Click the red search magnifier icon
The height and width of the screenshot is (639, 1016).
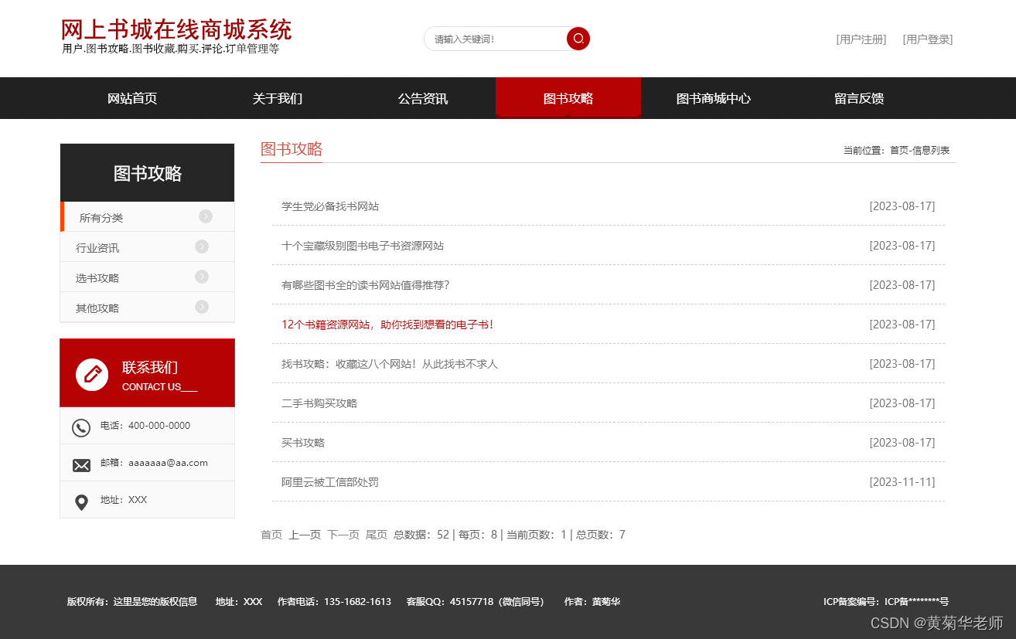(578, 38)
